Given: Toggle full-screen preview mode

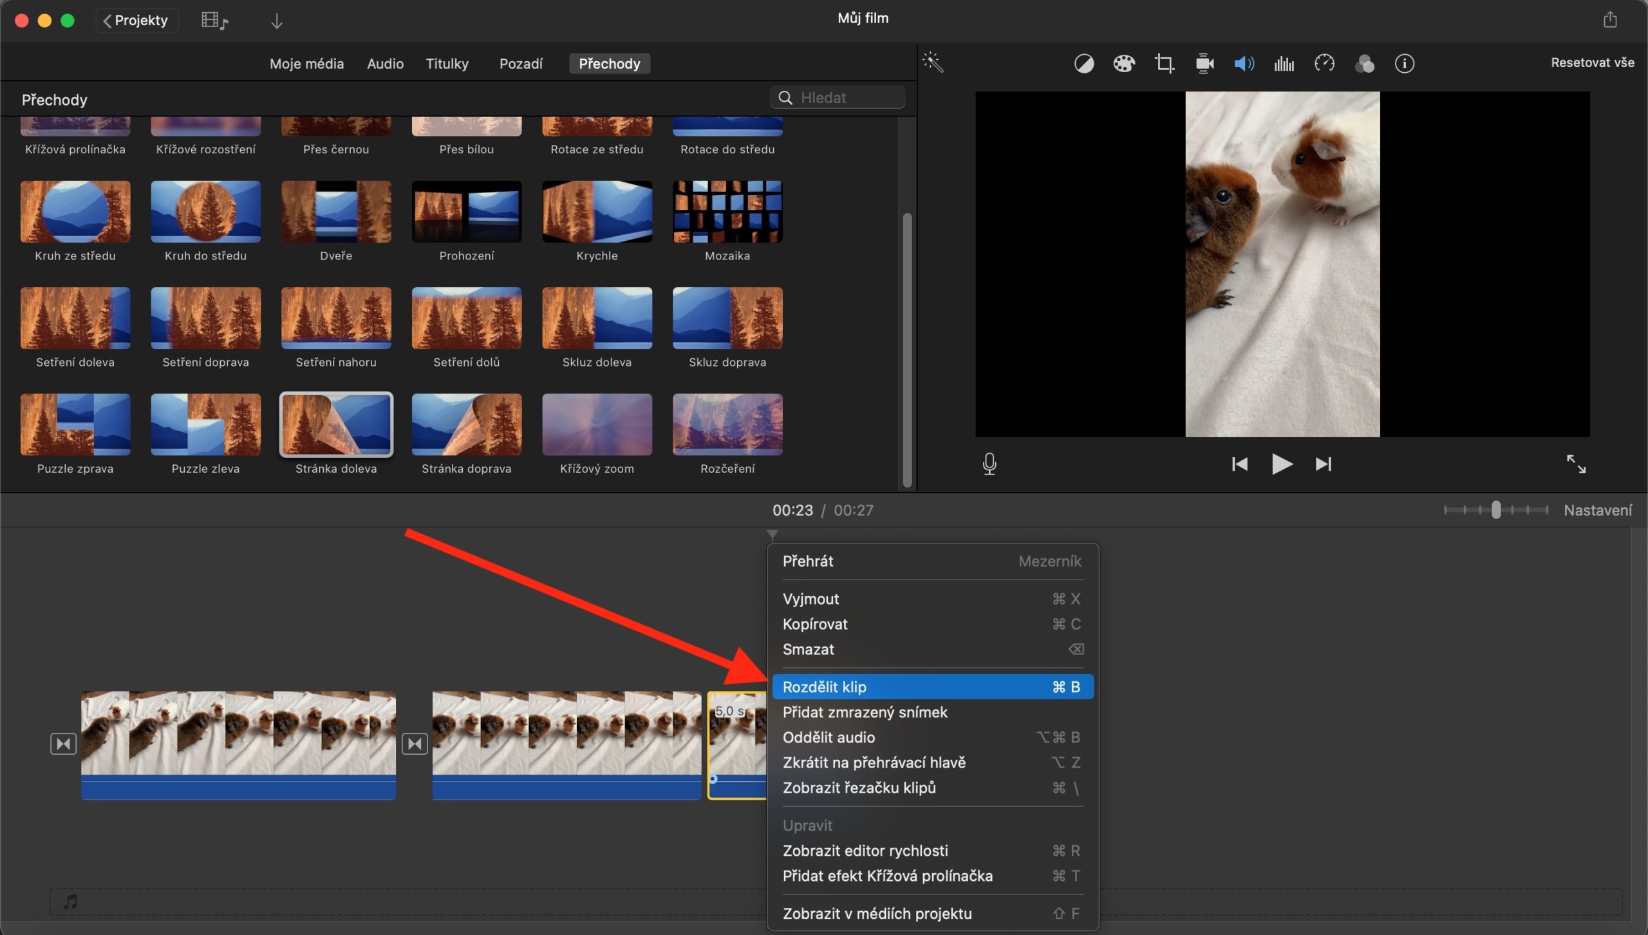Looking at the screenshot, I should pos(1577,464).
